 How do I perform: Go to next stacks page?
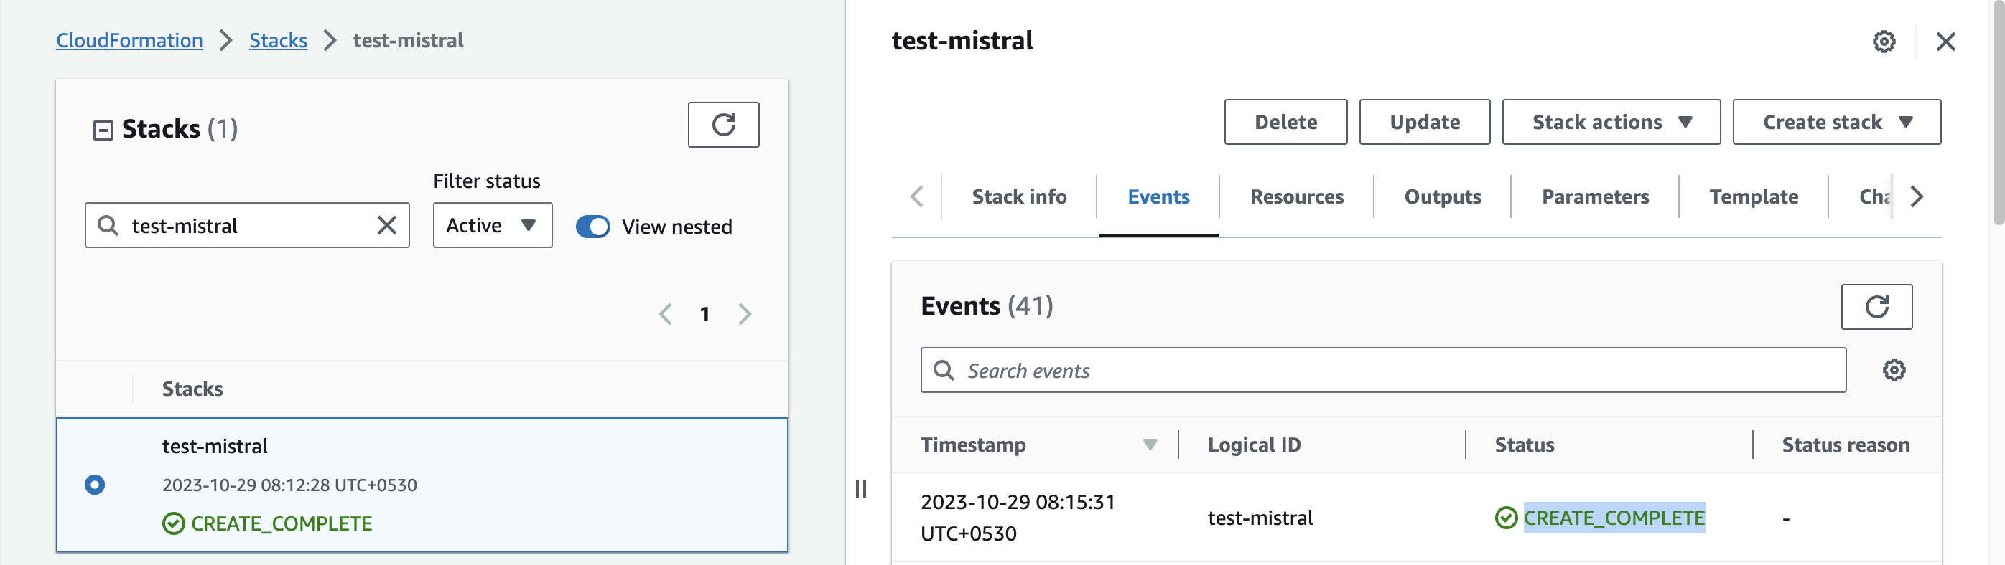[x=744, y=314]
